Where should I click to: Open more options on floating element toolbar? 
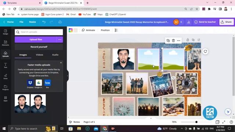(179, 41)
